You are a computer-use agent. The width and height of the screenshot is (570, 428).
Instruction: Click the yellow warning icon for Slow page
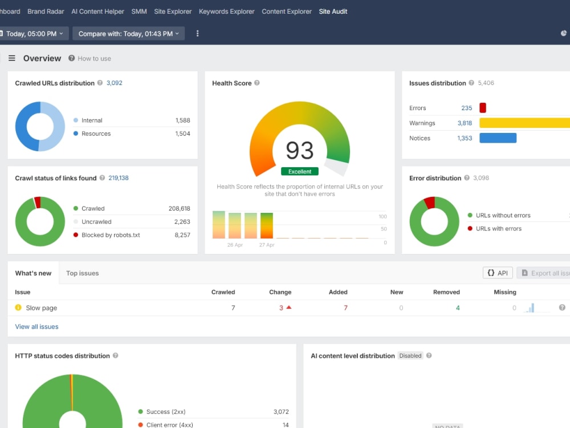coord(18,308)
